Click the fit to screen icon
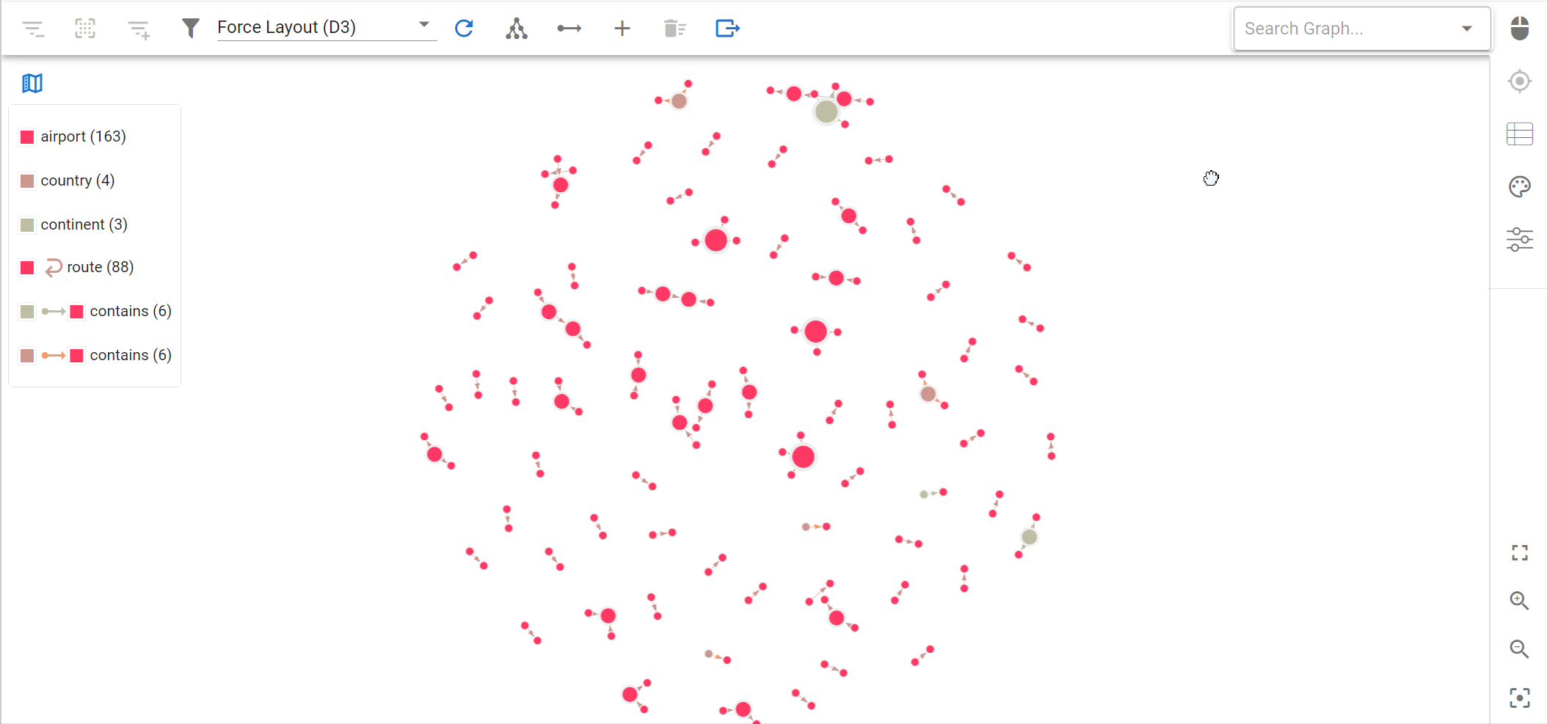 tap(1520, 698)
